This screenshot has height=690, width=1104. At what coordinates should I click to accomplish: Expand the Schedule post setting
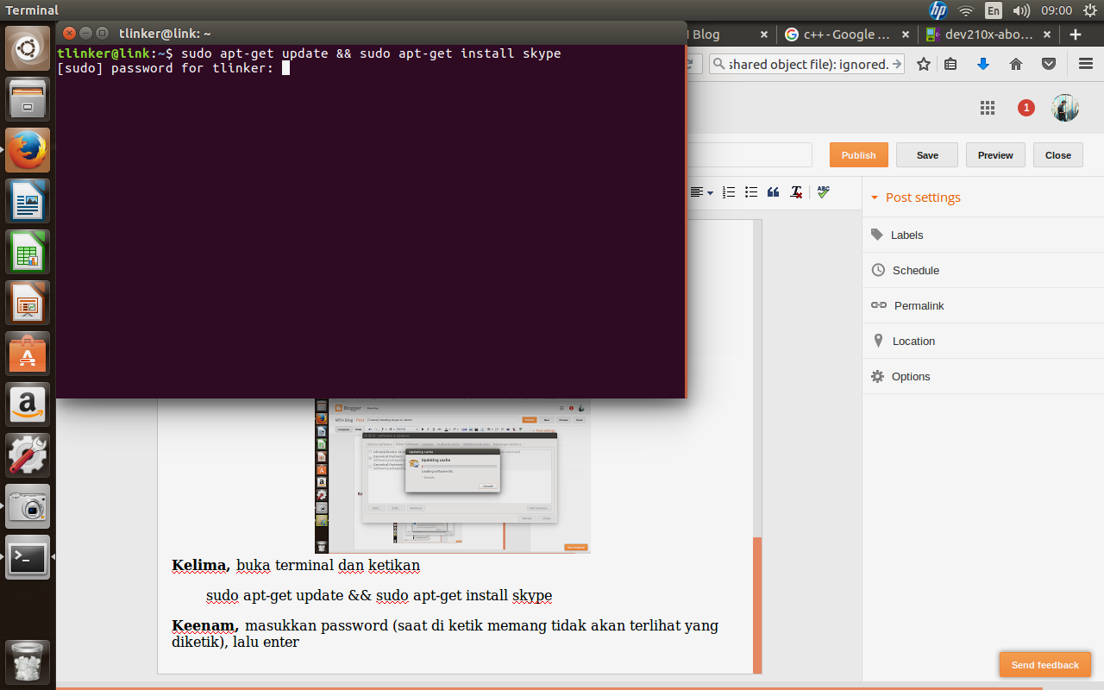point(983,270)
